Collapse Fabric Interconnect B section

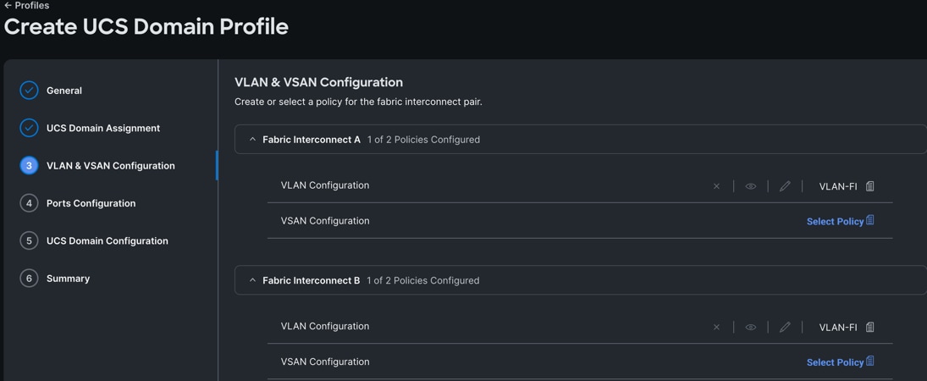click(252, 280)
